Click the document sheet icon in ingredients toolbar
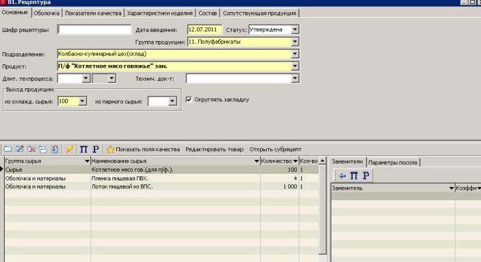 (x=55, y=149)
